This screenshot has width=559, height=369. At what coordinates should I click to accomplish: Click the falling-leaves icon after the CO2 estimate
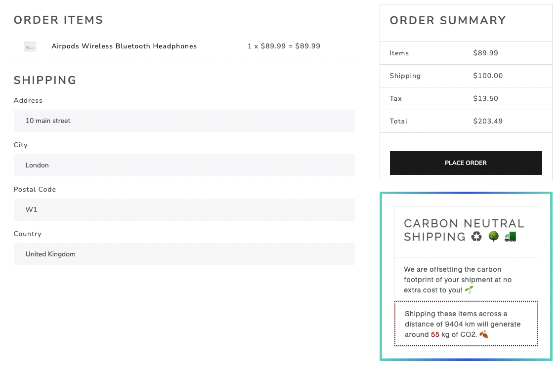coord(483,334)
